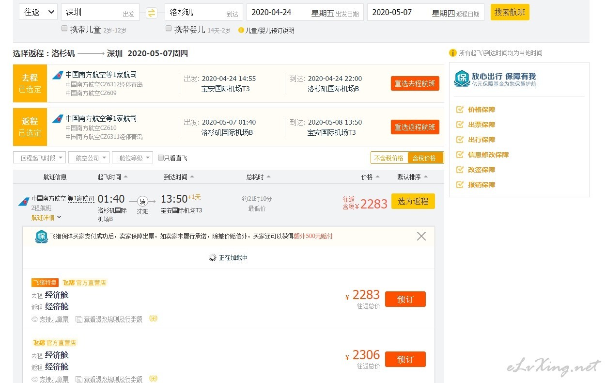Image resolution: width=606 pixels, height=383 pixels.
Task: Click the 信息修改保障 check icon
Action: [x=460, y=155]
